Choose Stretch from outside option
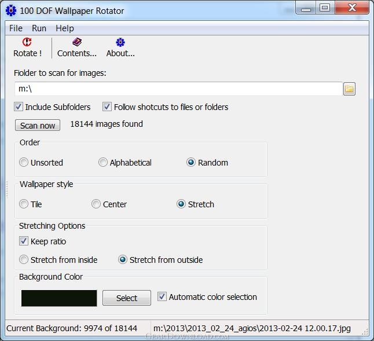The image size is (374, 341). point(123,259)
